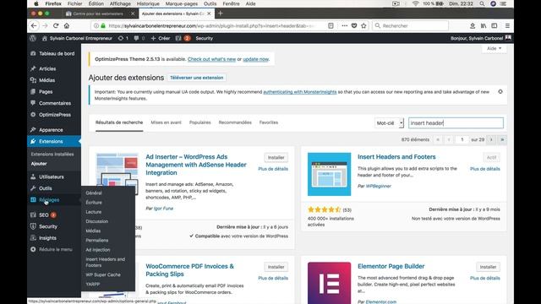Open Médias in sidebar
This screenshot has width=541, height=304.
pyautogui.click(x=54, y=80)
